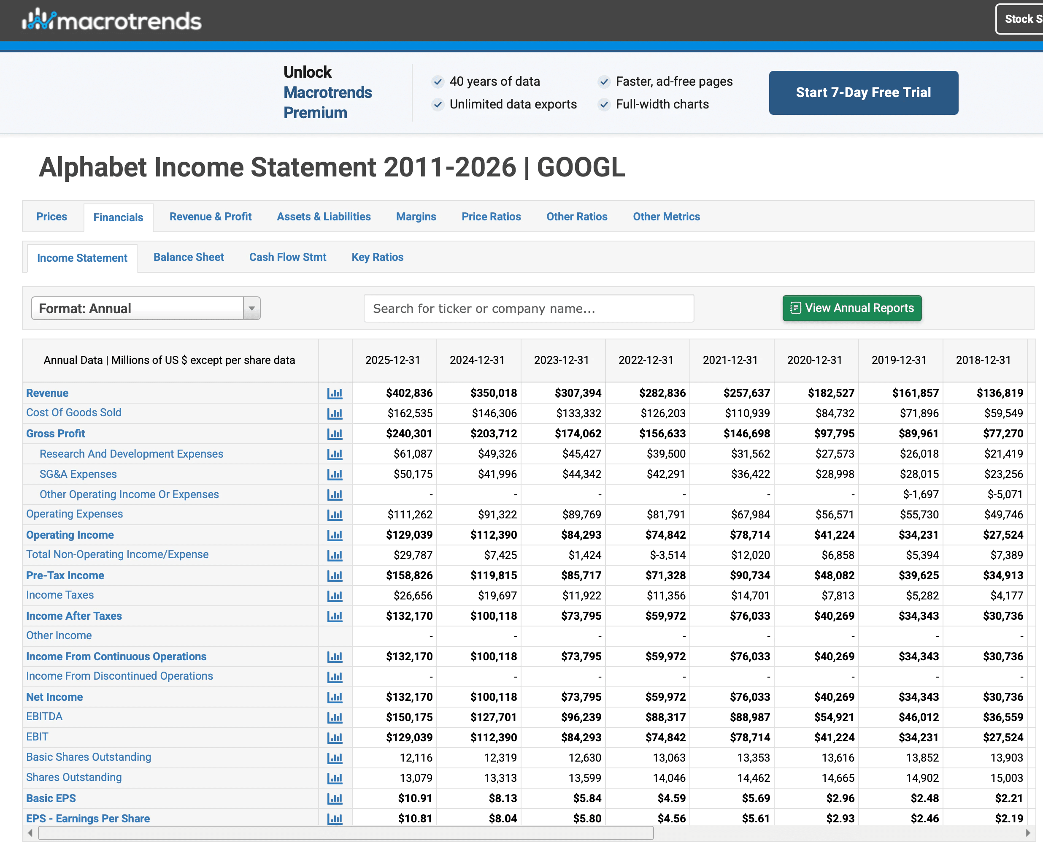Click the EBITDA row chart icon
Screen dimensions: 1043x846
click(x=335, y=717)
